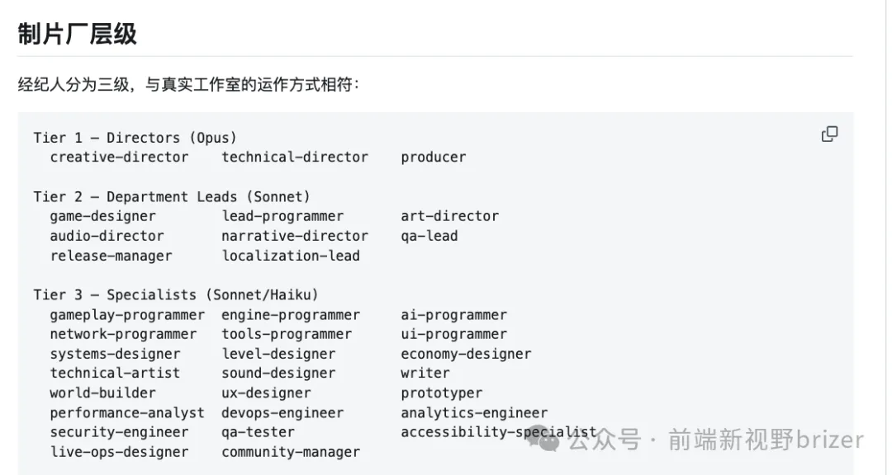Image resolution: width=892 pixels, height=475 pixels.
Task: Click the producer entry
Action: tap(434, 158)
